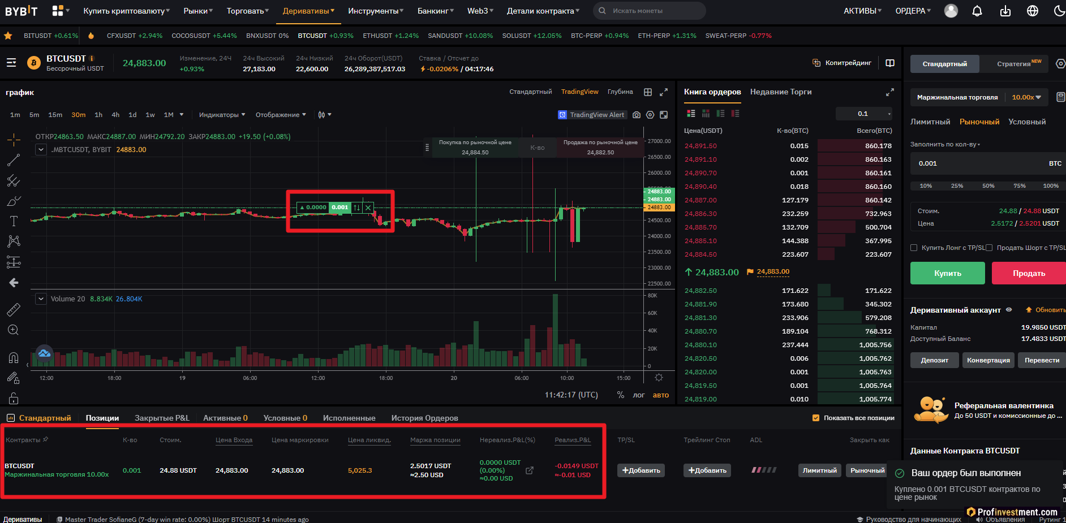1066x523 pixels.
Task: Expand the order book panel icon
Action: 890,92
